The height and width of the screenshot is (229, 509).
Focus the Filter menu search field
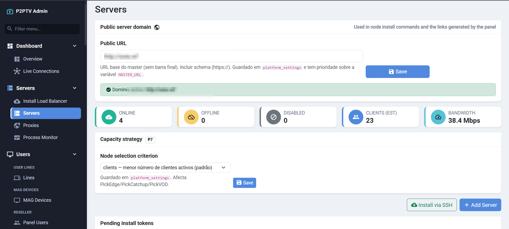tap(42, 29)
